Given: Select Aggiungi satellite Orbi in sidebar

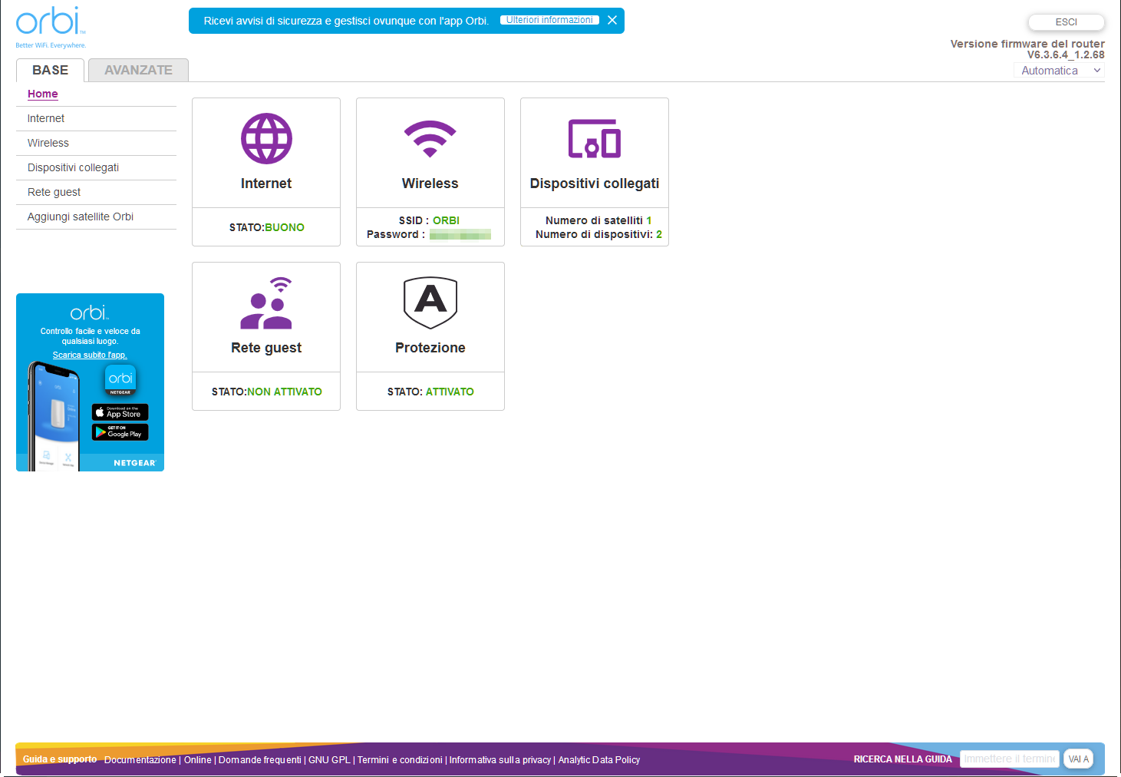Looking at the screenshot, I should [x=81, y=217].
